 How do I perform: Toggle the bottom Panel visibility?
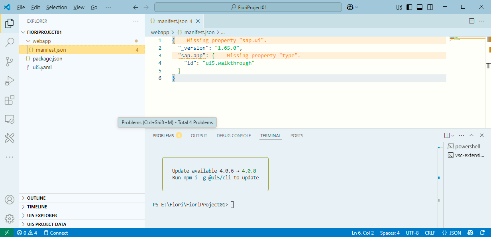420,7
